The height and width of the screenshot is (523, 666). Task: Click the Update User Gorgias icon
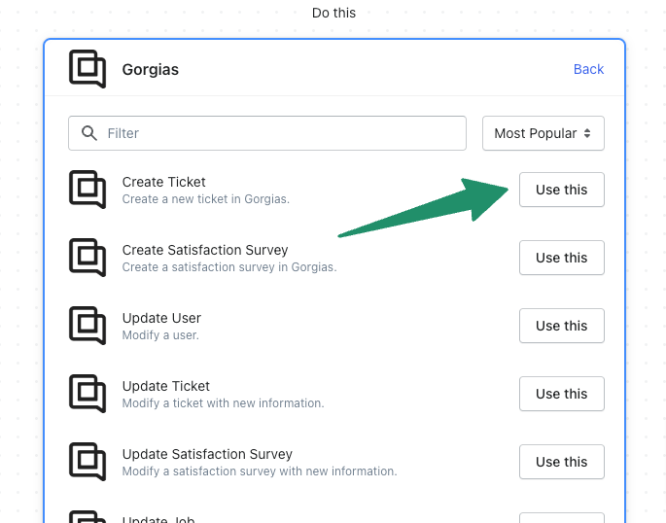(88, 326)
